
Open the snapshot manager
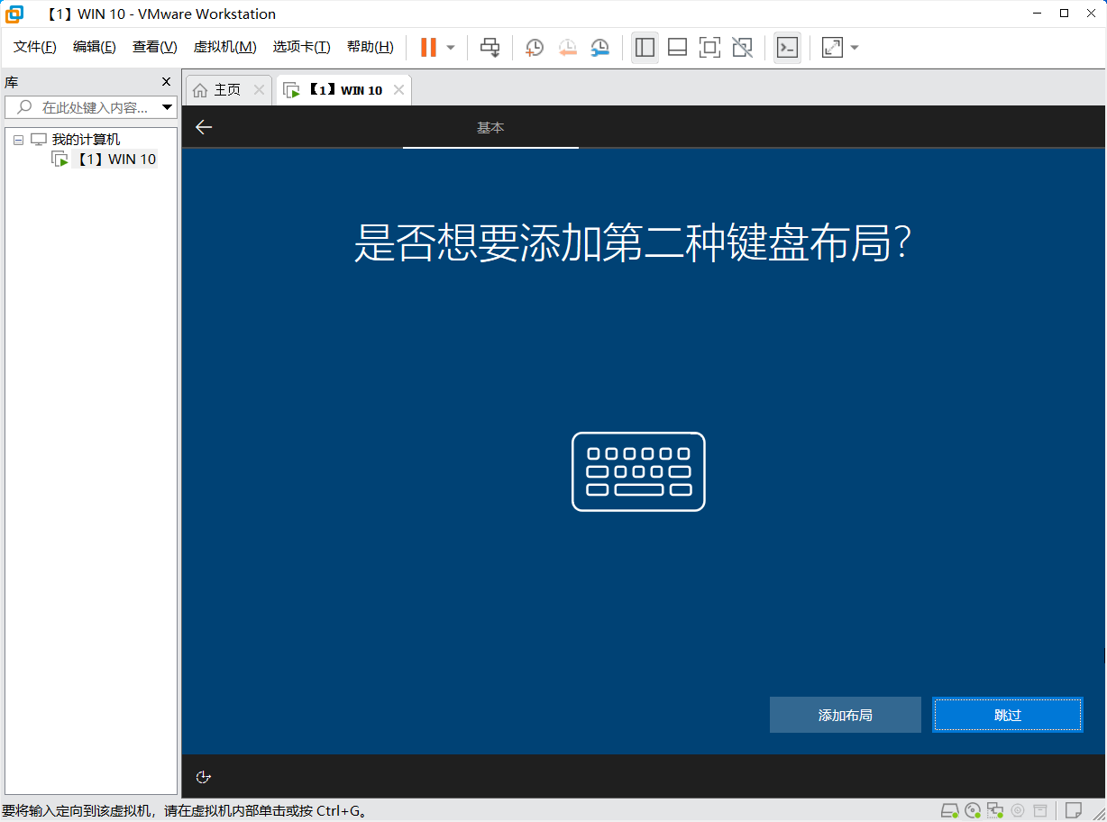pyautogui.click(x=599, y=48)
